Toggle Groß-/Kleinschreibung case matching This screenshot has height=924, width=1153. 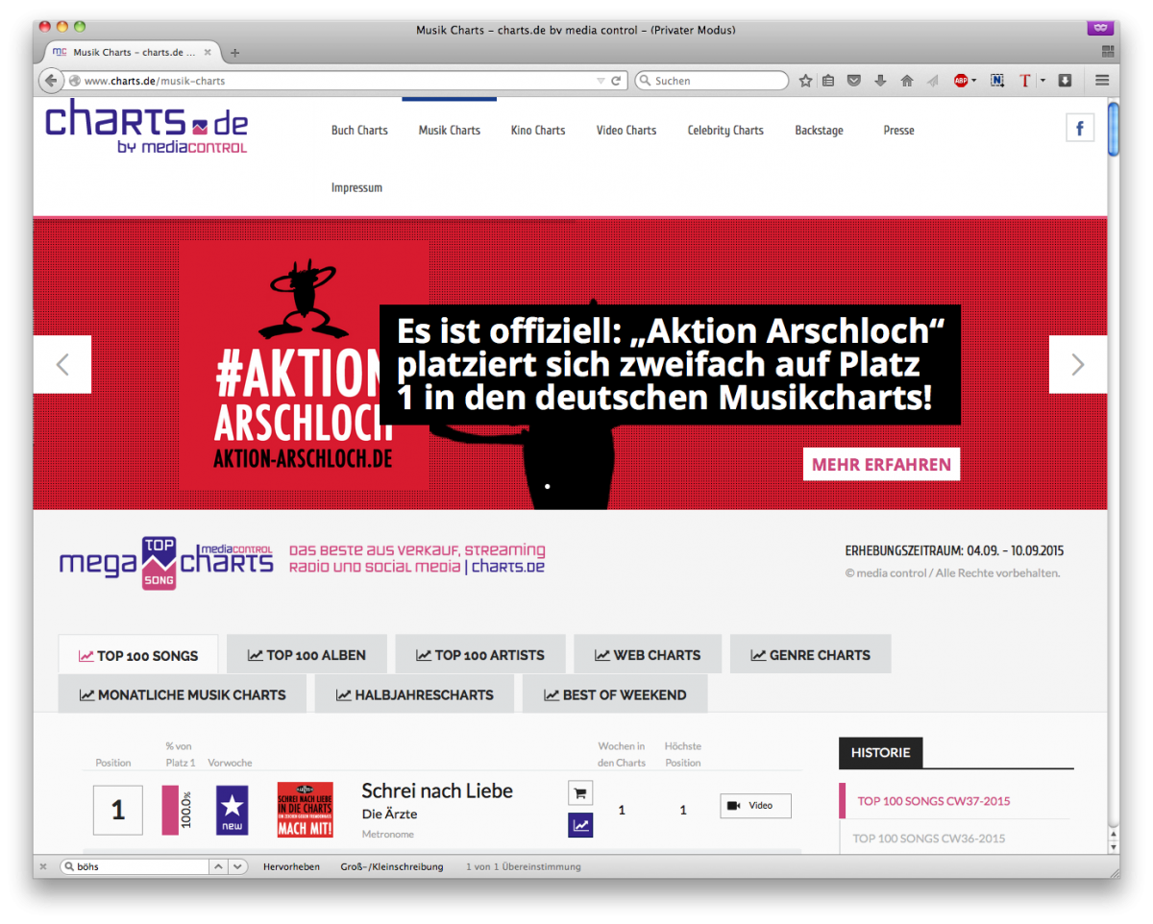point(392,866)
